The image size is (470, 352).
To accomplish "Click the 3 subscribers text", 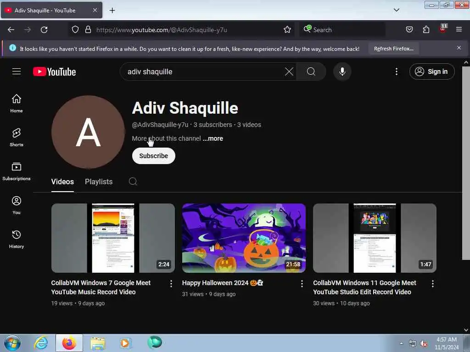I will click(213, 125).
